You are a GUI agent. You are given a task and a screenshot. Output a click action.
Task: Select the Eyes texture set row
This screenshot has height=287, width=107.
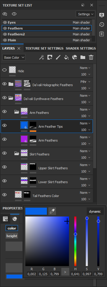pos(47,22)
